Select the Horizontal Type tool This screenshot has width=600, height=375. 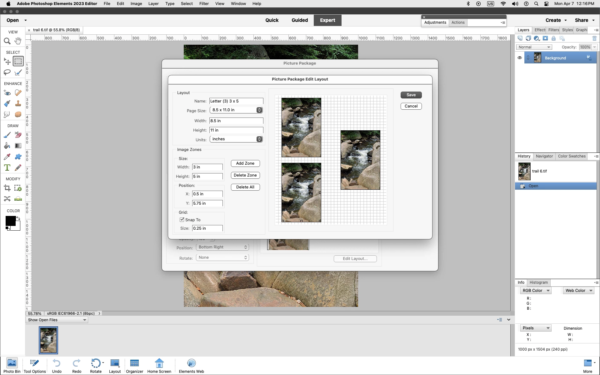coord(7,168)
